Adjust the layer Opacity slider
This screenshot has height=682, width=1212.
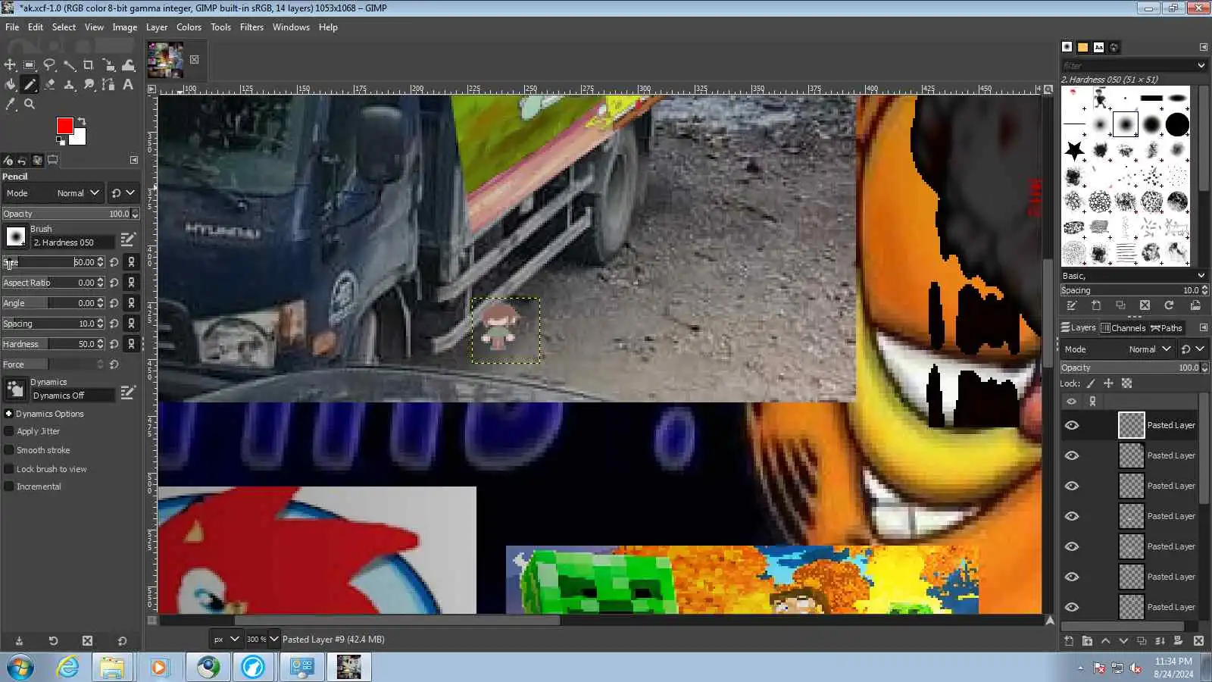(1135, 368)
